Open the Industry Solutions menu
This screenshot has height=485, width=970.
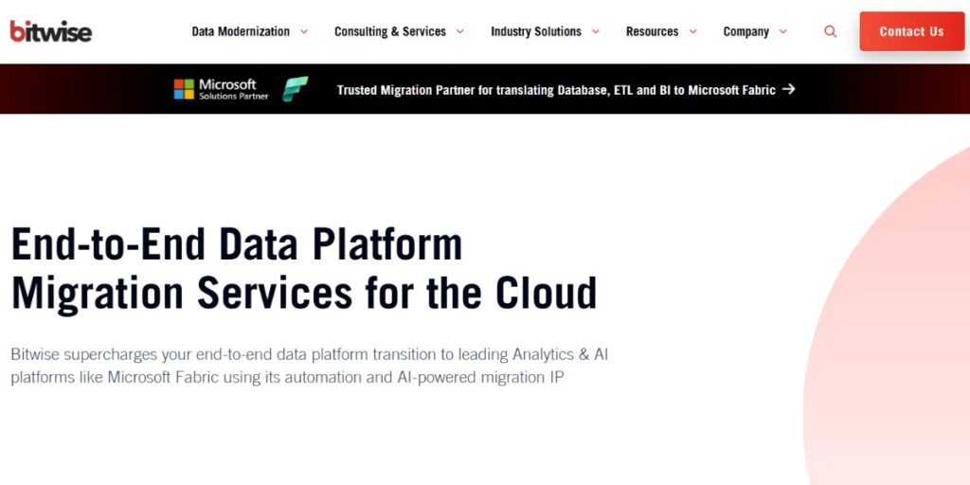tap(536, 31)
